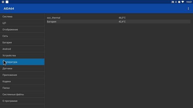Open the Датчики section
193x108 pixels.
(22, 69)
